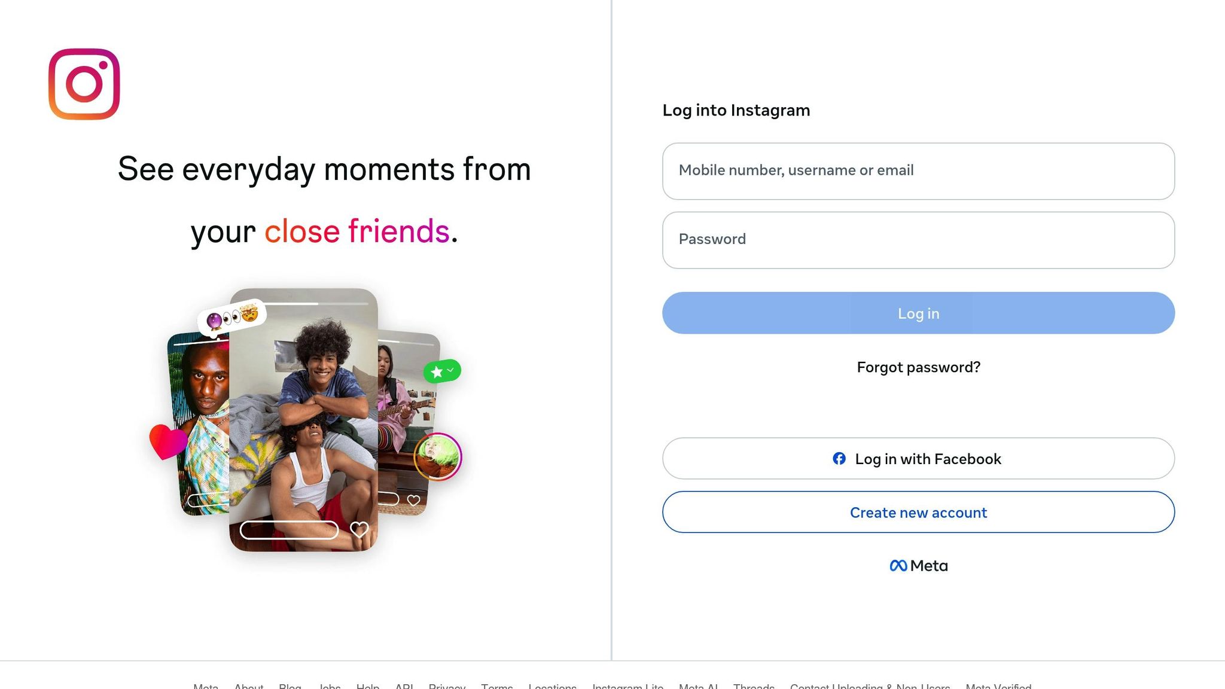1225x689 pixels.
Task: Open the Forgot password? link
Action: (918, 367)
